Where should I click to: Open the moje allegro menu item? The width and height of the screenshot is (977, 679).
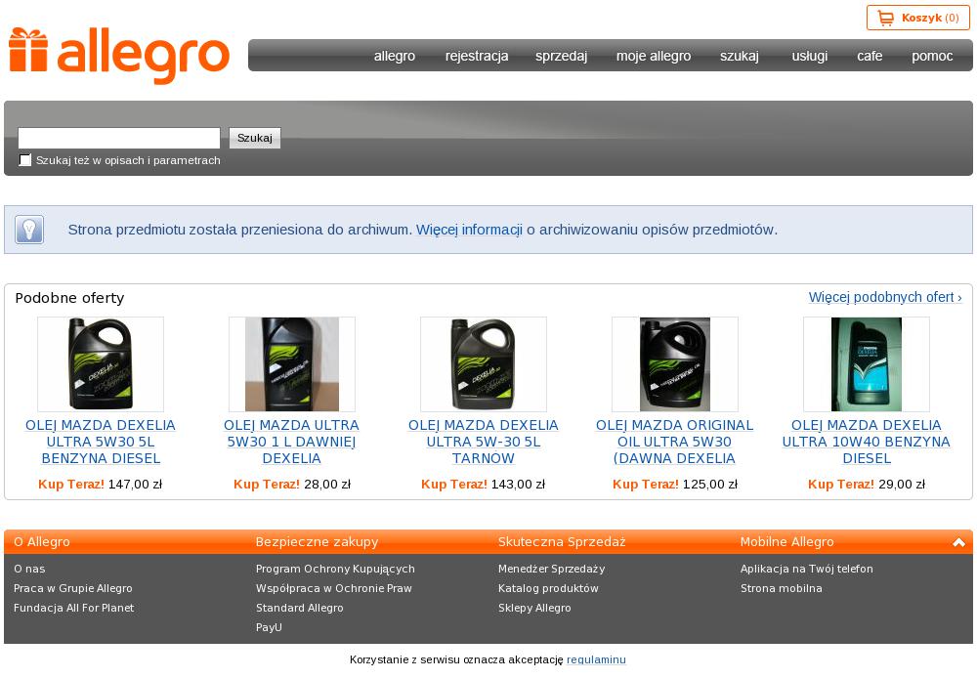point(654,56)
